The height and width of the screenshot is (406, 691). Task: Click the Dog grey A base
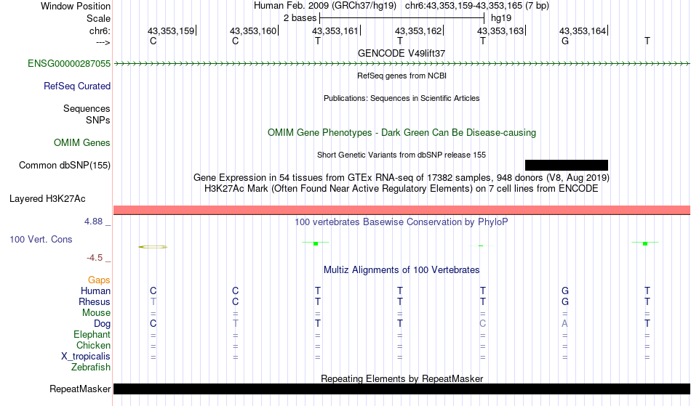[564, 324]
